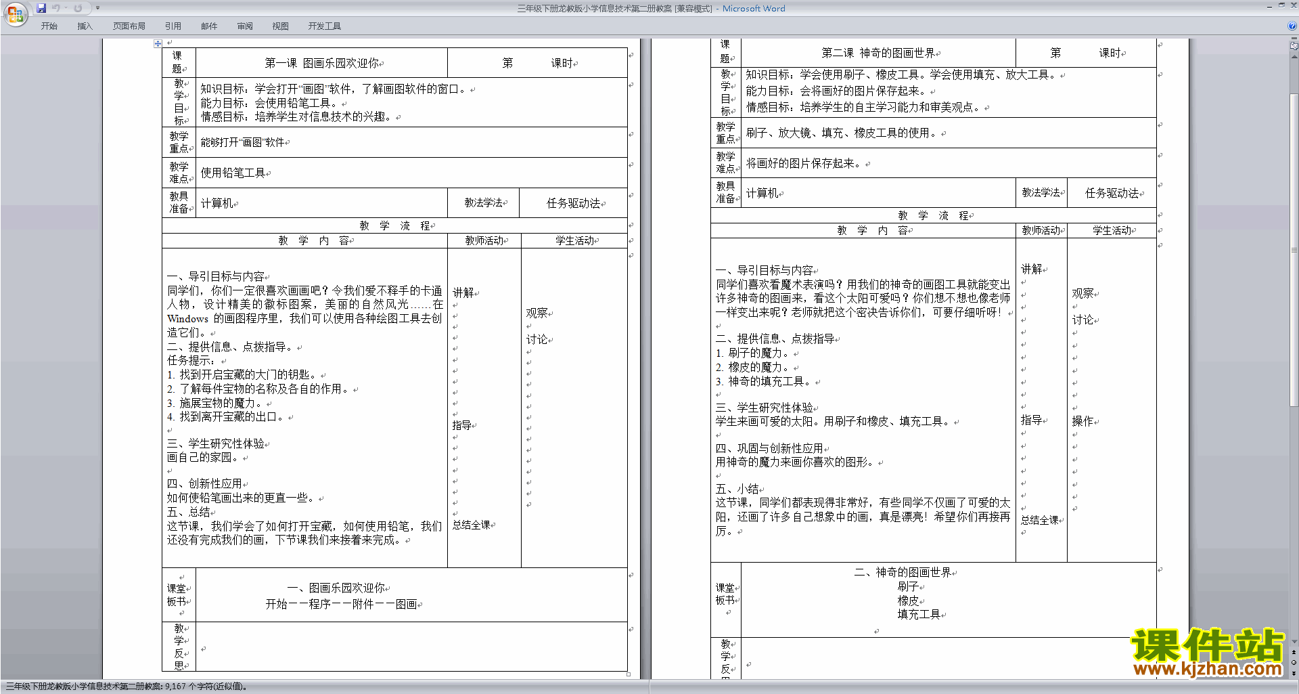Open Microsoft Word help
Image resolution: width=1299 pixels, height=694 pixels.
click(x=1292, y=26)
